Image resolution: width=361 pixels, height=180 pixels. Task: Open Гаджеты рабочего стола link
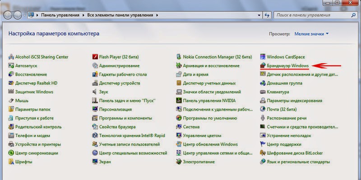(x=123, y=74)
